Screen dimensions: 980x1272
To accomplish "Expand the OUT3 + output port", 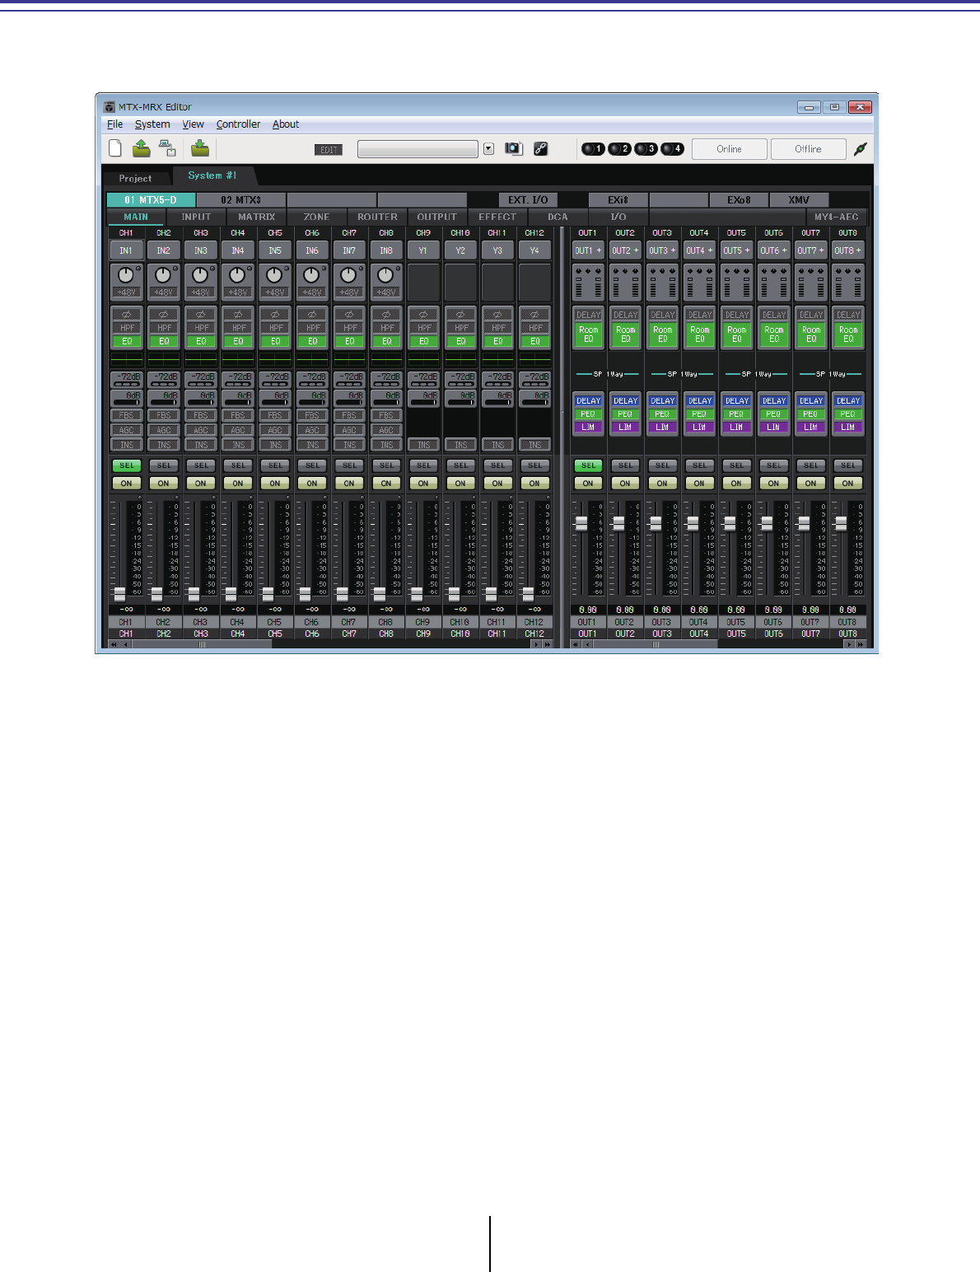I will click(662, 250).
